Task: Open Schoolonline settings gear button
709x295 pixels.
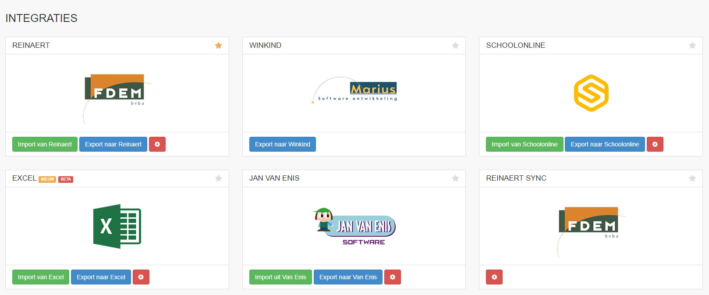Action: (x=655, y=144)
